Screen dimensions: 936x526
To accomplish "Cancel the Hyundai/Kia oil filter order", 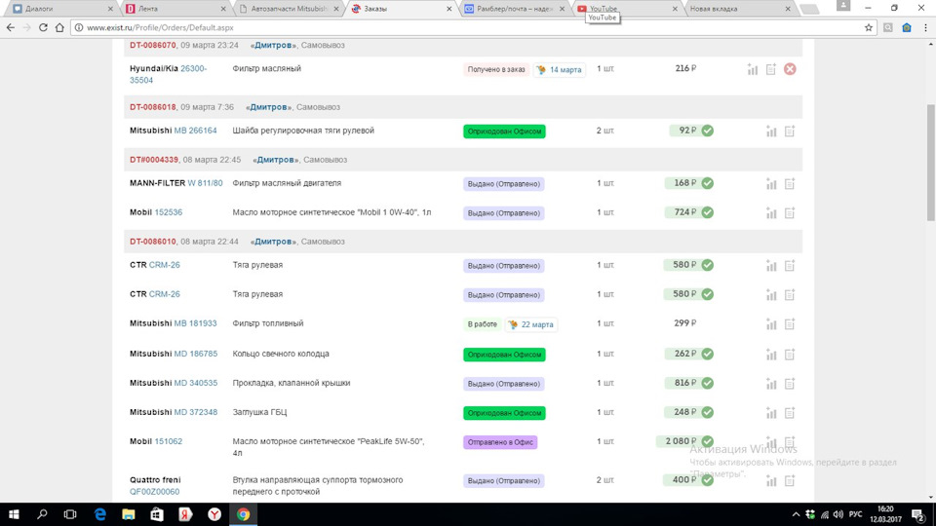I will click(790, 69).
